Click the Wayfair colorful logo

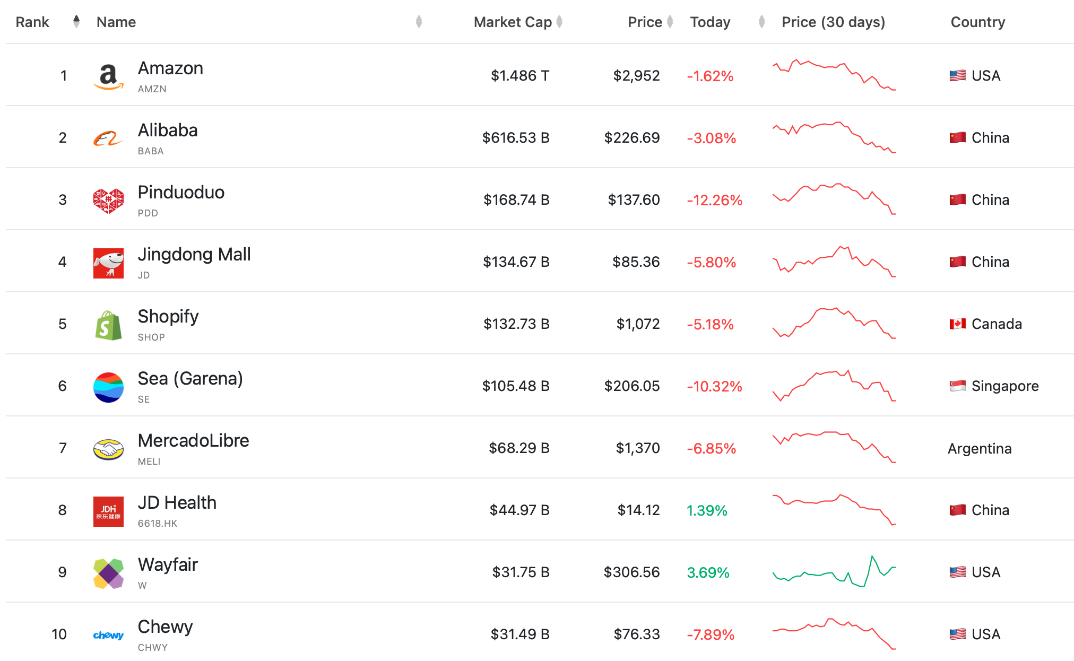tap(108, 573)
